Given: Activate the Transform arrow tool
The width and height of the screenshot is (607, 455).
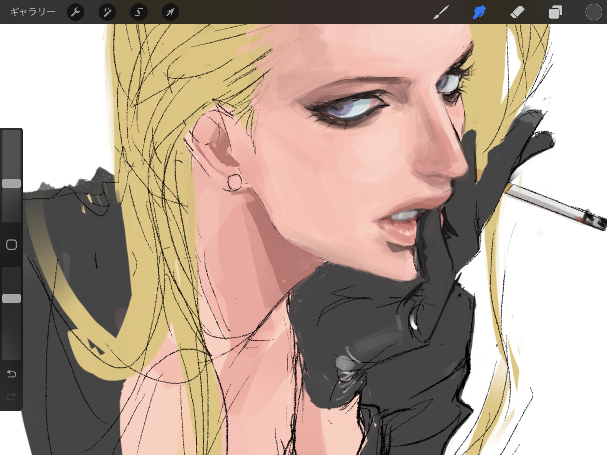Looking at the screenshot, I should [170, 12].
